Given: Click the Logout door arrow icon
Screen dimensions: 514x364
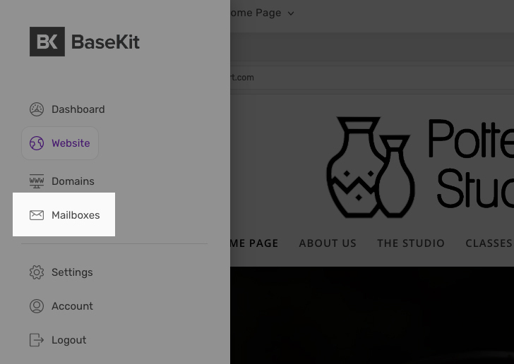Looking at the screenshot, I should pos(37,340).
